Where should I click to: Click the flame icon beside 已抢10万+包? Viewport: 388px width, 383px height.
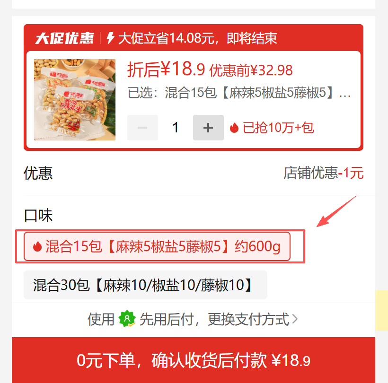click(x=234, y=128)
